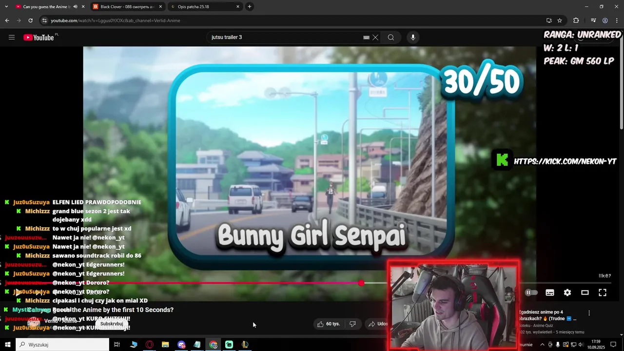Open the browser extensions puzzle icon
The image size is (624, 351).
(x=576, y=20)
